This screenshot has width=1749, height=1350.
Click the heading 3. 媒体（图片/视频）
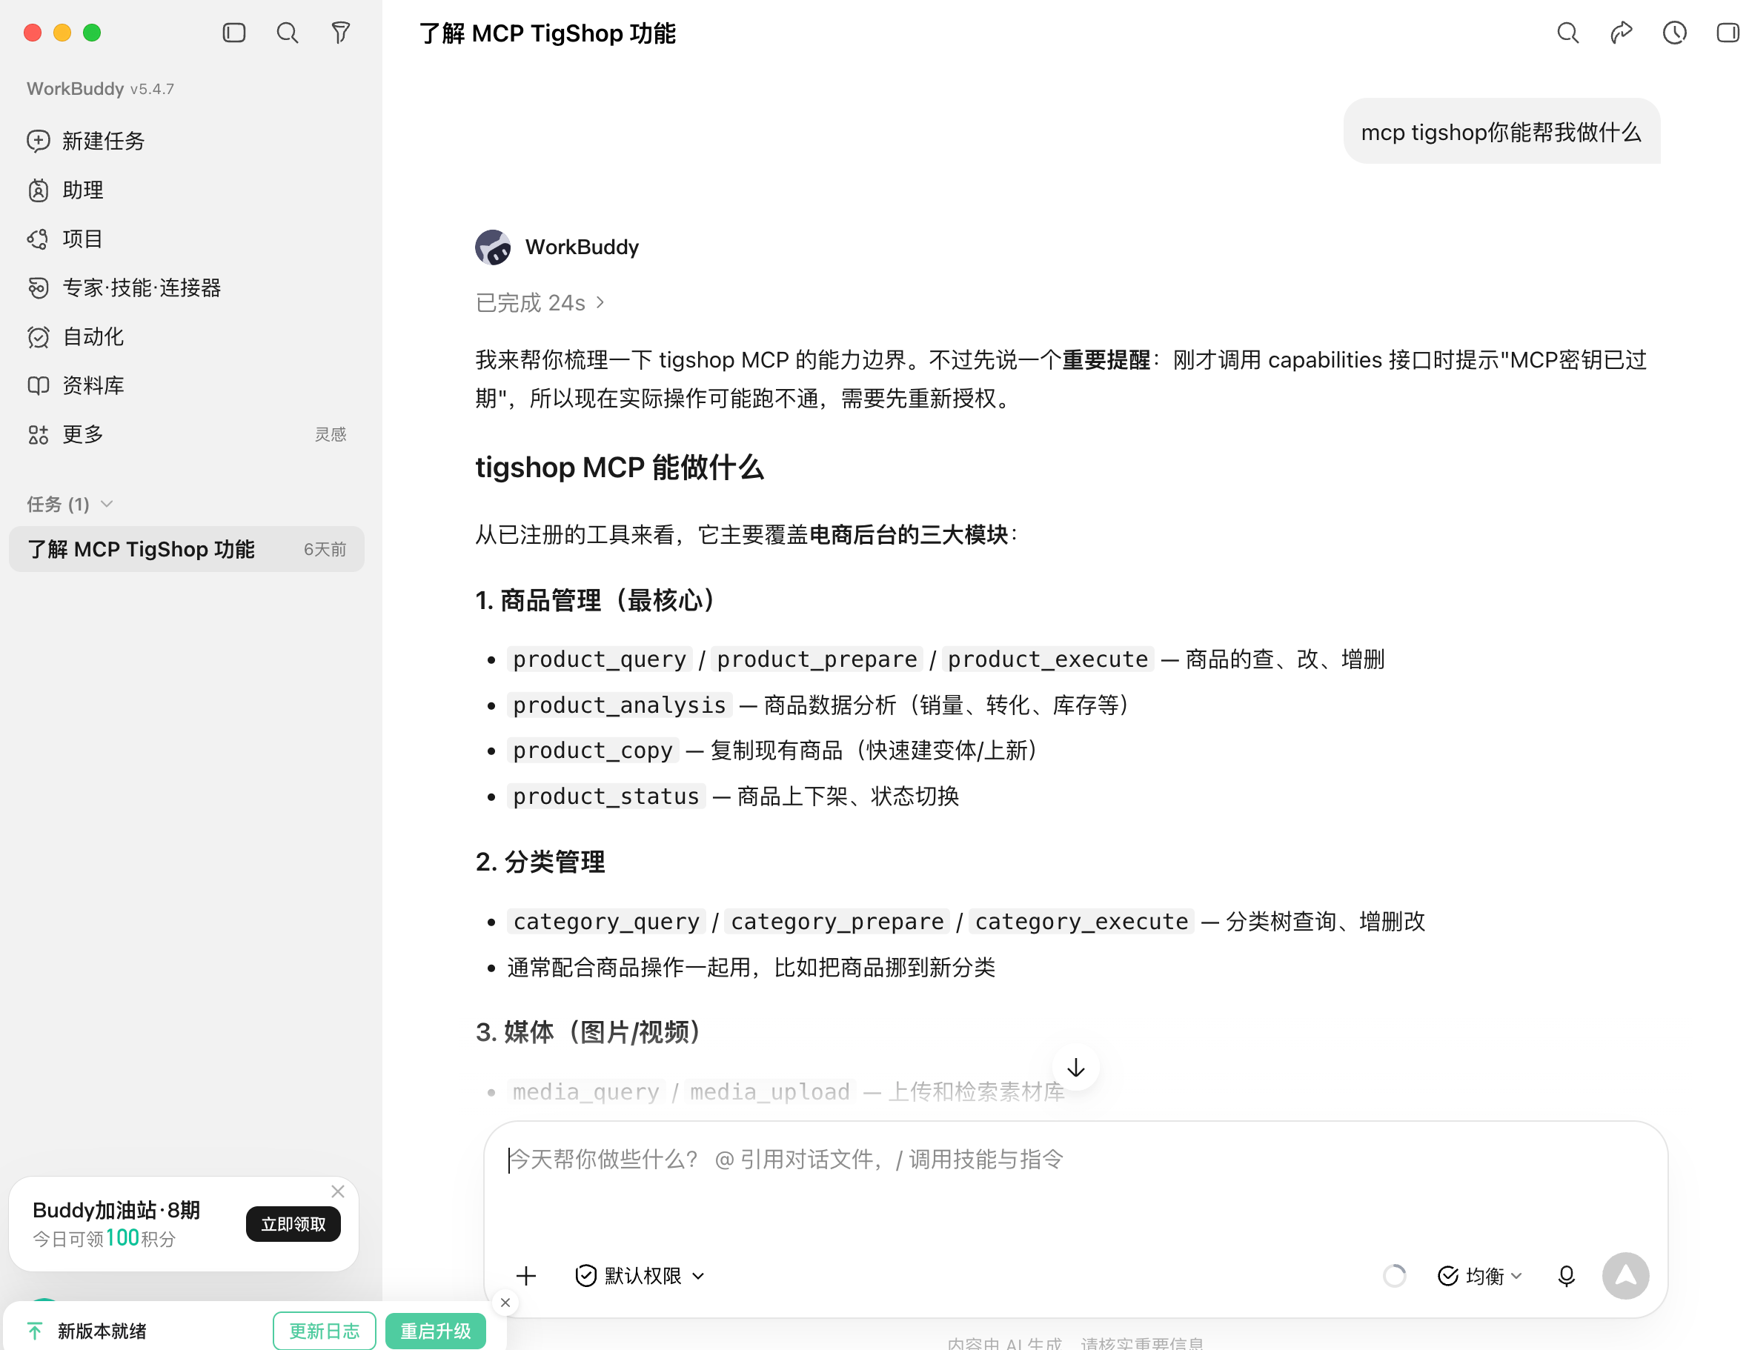[x=588, y=1032]
